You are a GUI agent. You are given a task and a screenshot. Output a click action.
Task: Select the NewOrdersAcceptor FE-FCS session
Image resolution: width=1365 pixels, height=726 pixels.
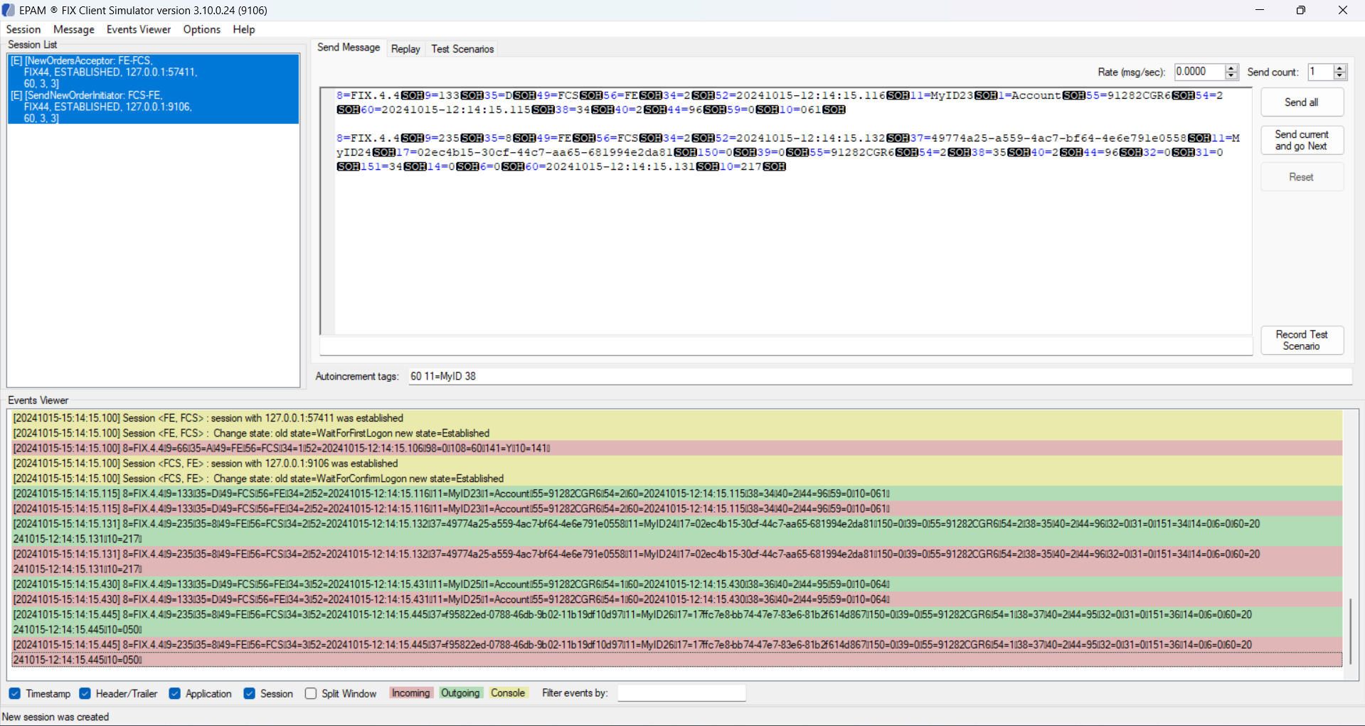(x=153, y=72)
